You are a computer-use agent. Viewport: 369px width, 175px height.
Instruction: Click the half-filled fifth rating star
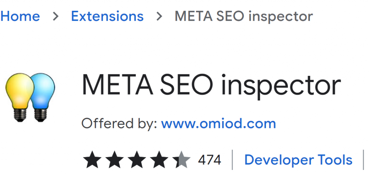click(x=181, y=160)
